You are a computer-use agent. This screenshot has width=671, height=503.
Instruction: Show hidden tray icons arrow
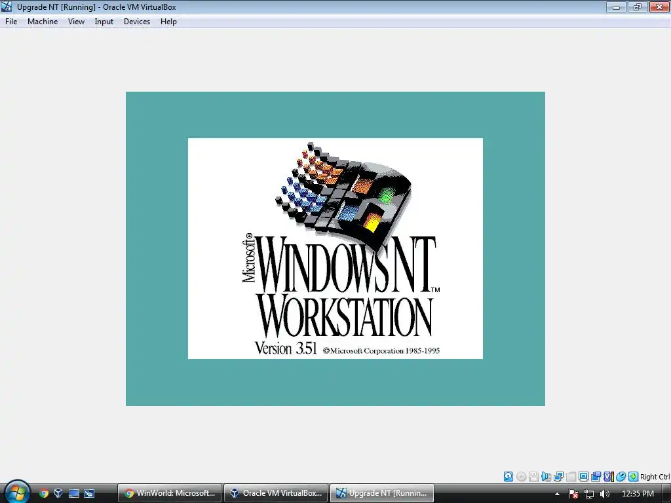pos(557,494)
